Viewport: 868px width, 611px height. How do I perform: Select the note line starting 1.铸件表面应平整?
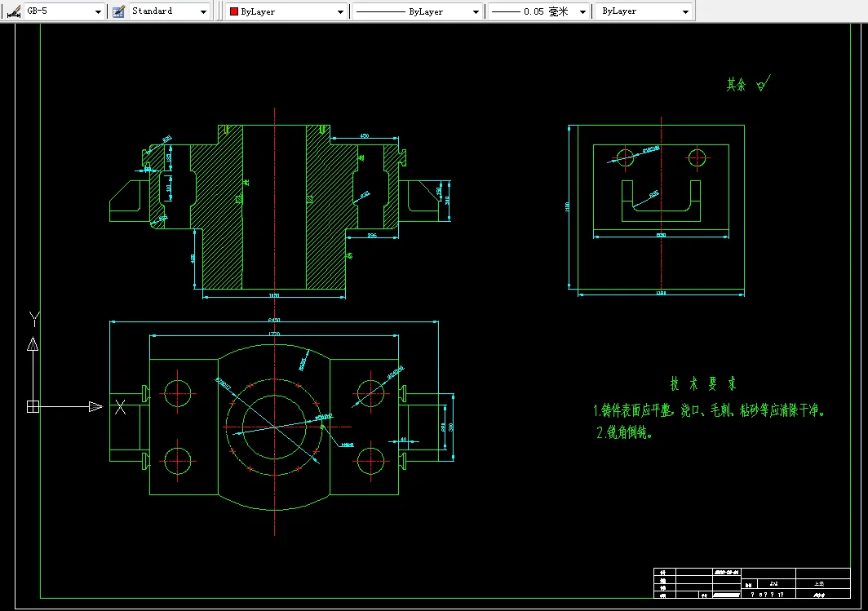pyautogui.click(x=709, y=410)
